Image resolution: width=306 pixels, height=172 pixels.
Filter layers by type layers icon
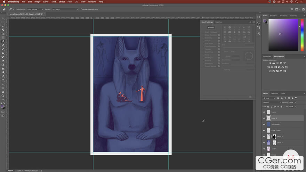tap(285, 98)
